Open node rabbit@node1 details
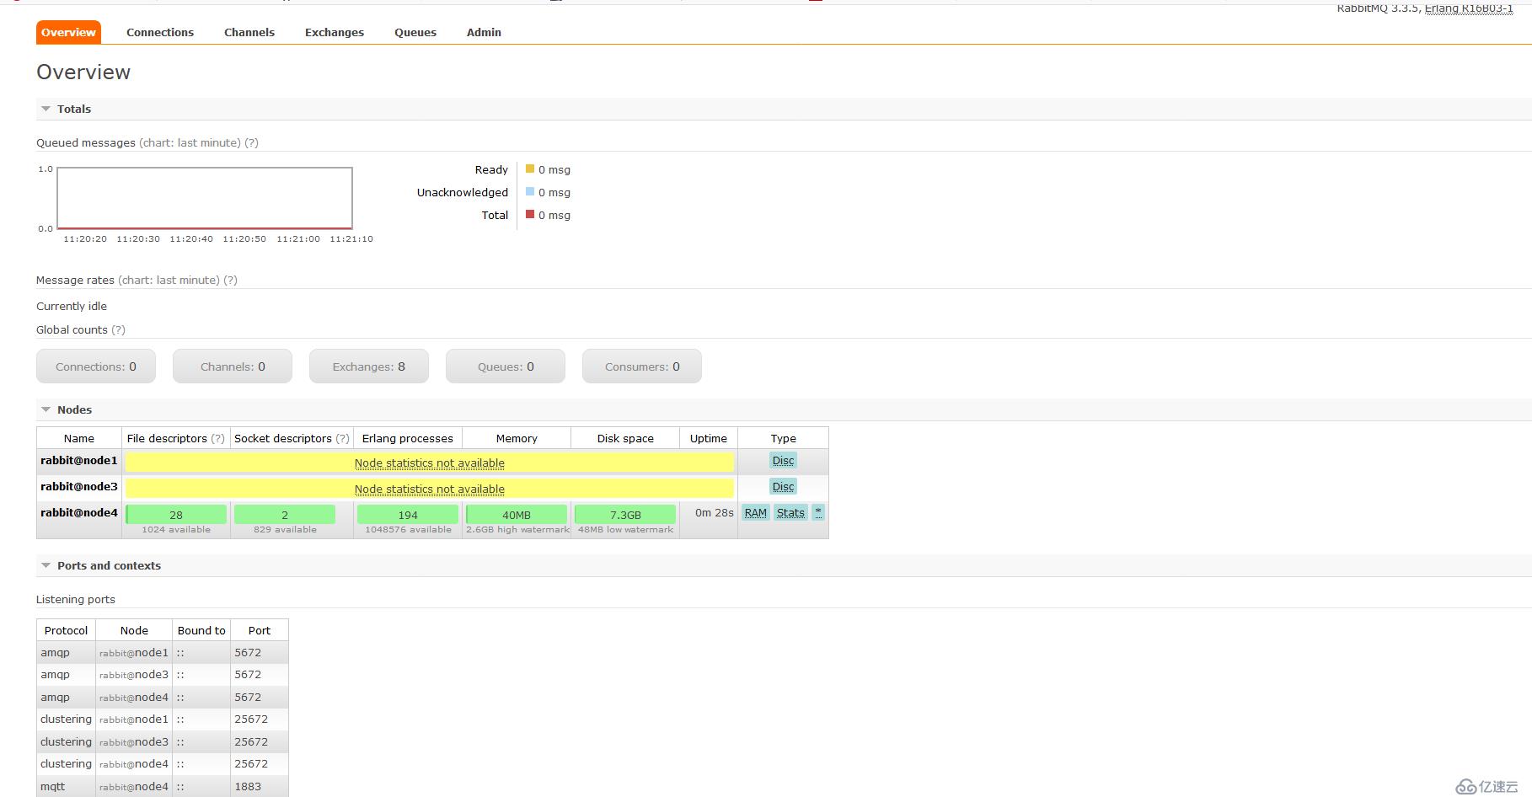The width and height of the screenshot is (1532, 797). [x=79, y=460]
